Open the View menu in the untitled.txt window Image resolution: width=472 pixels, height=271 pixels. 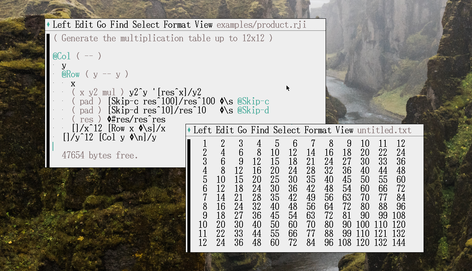coord(344,130)
